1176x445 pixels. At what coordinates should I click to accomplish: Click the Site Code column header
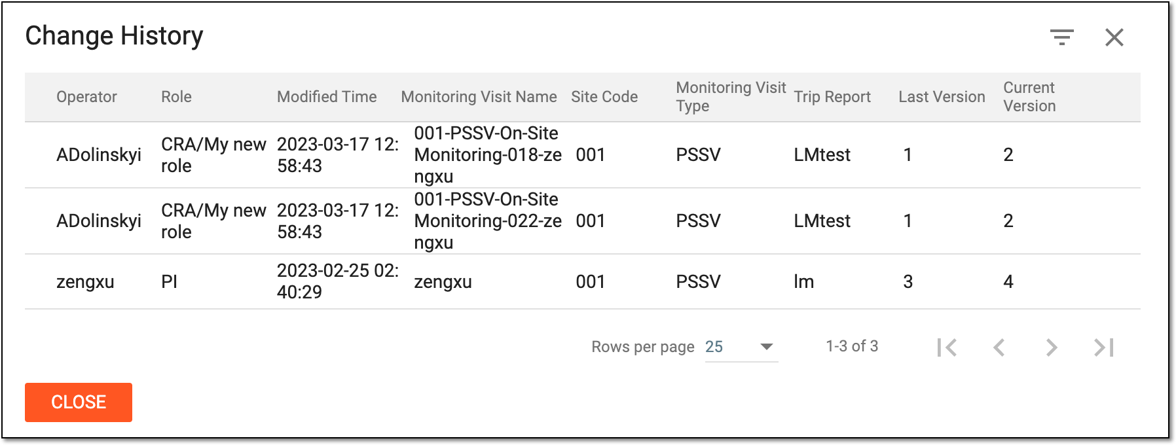pyautogui.click(x=604, y=97)
